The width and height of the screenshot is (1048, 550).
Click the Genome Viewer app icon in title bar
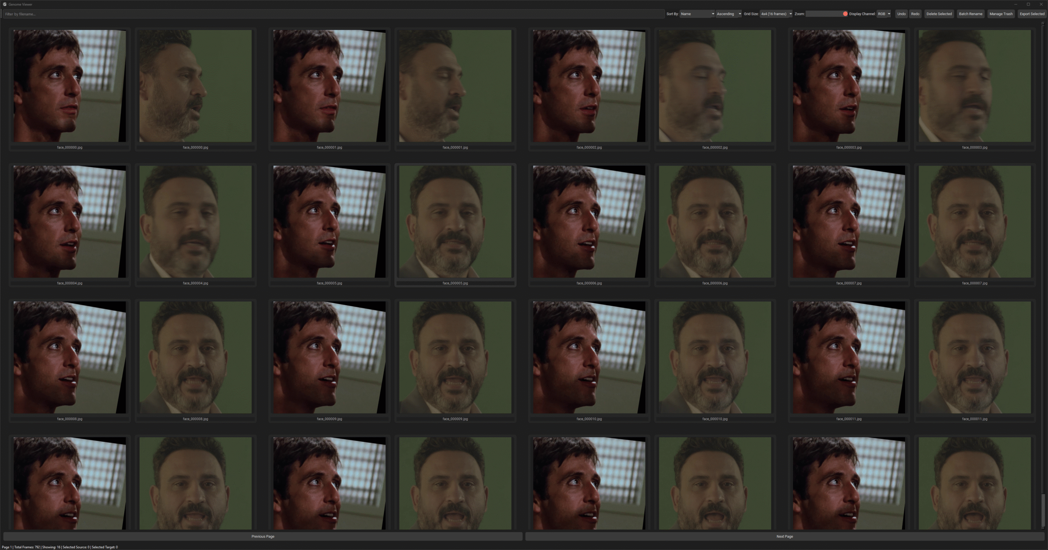pos(5,4)
